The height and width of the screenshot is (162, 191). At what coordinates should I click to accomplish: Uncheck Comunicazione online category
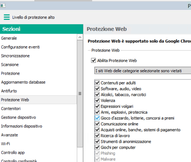pos(97,124)
